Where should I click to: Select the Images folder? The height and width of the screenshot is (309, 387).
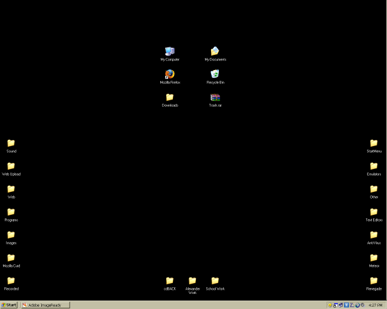tap(11, 235)
